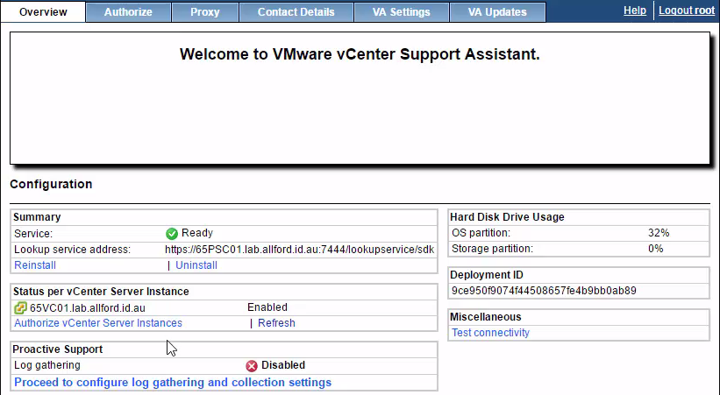
Task: Select the lookup service address URL text
Action: tap(299, 250)
